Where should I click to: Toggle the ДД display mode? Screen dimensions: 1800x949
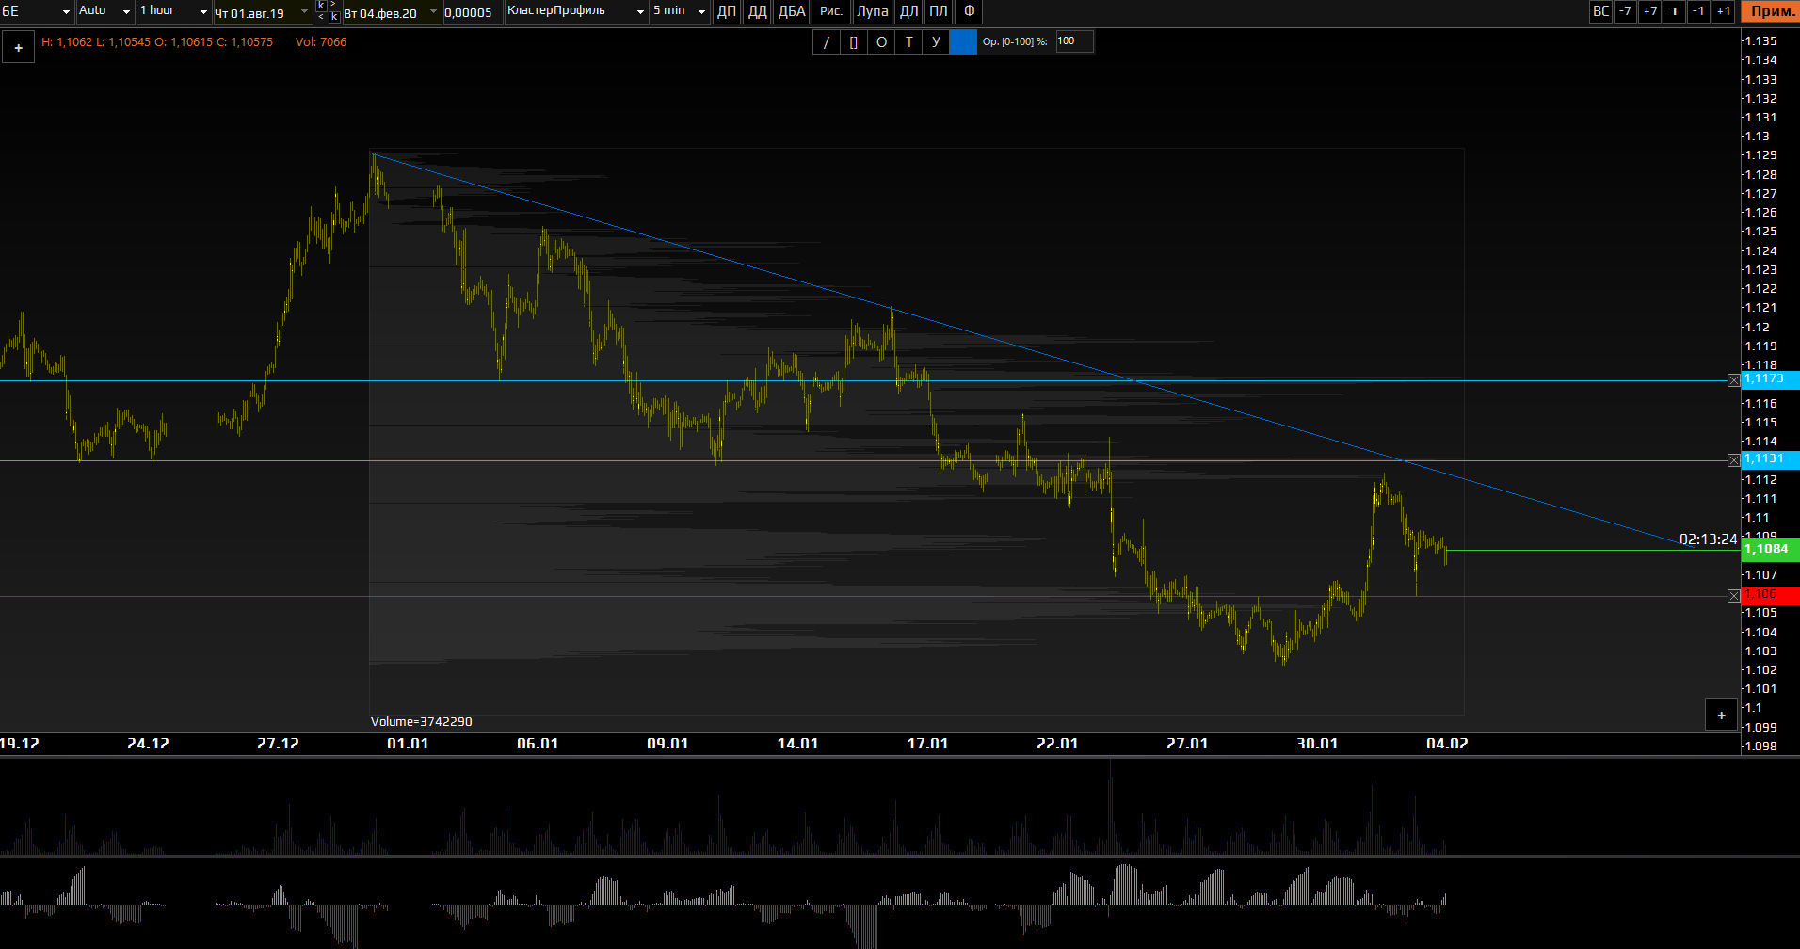757,12
